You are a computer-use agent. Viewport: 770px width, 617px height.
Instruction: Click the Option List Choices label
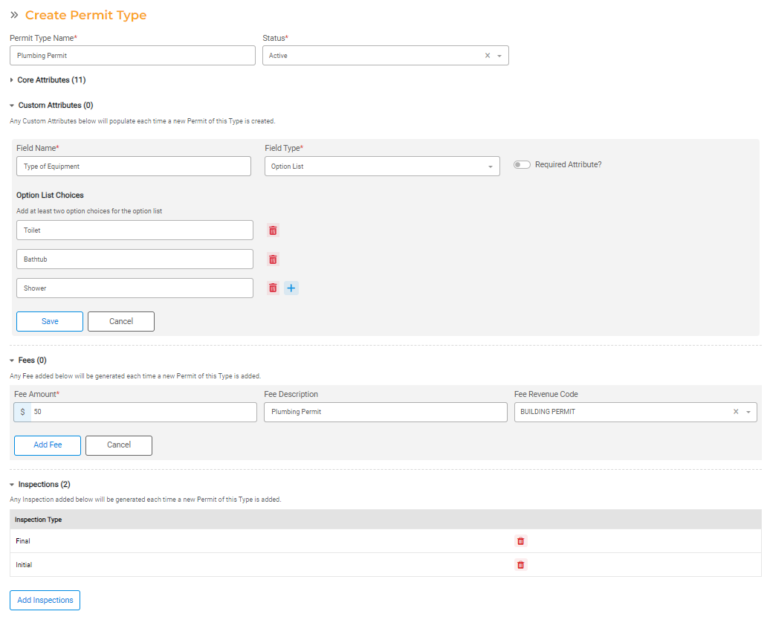click(x=50, y=195)
